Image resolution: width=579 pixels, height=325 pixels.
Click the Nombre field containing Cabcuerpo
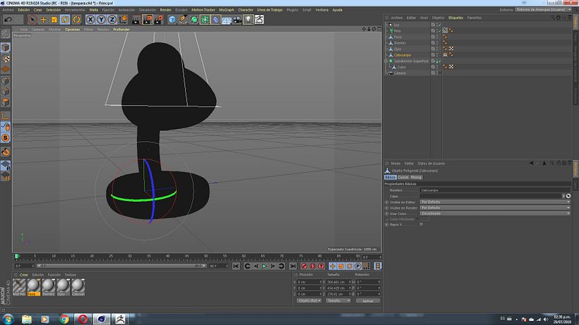495,190
